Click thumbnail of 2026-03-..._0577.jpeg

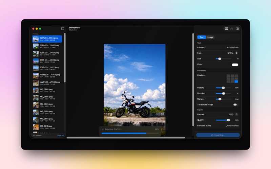(36, 69)
